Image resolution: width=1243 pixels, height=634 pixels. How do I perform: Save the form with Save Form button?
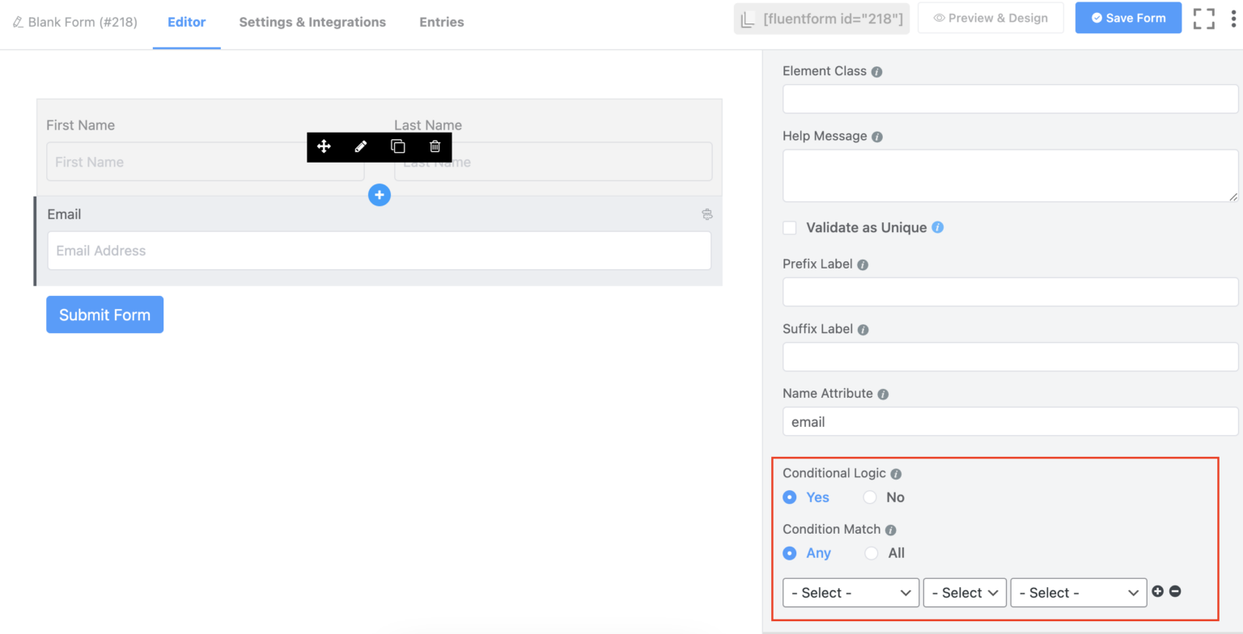click(1127, 17)
